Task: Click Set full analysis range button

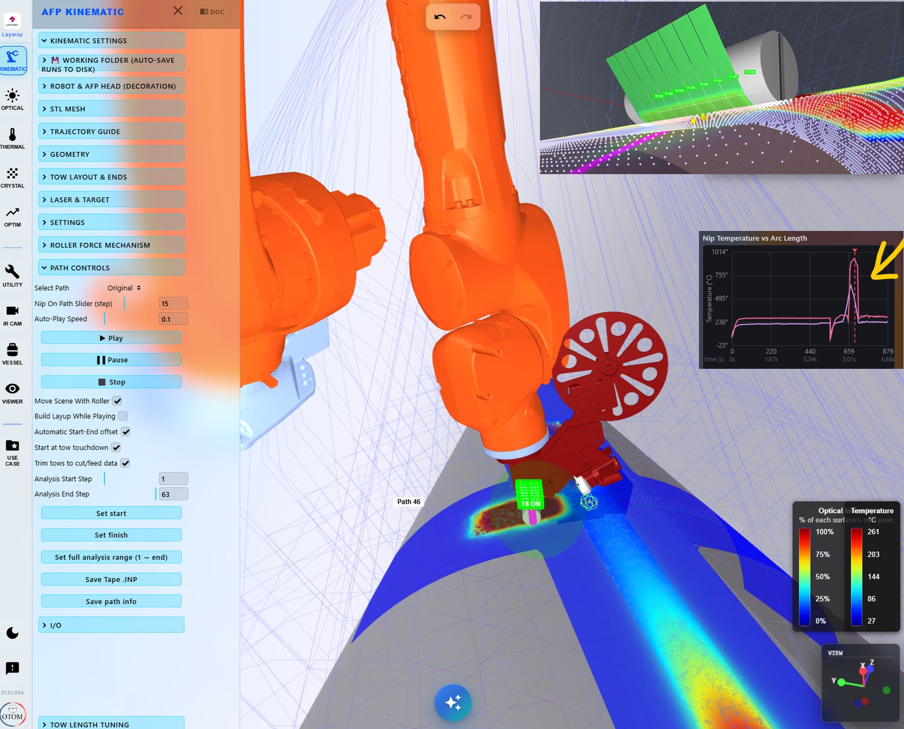Action: coord(111,557)
